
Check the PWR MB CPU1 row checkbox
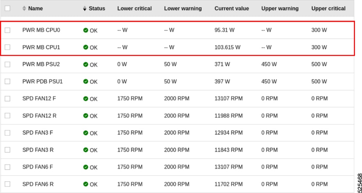7,47
